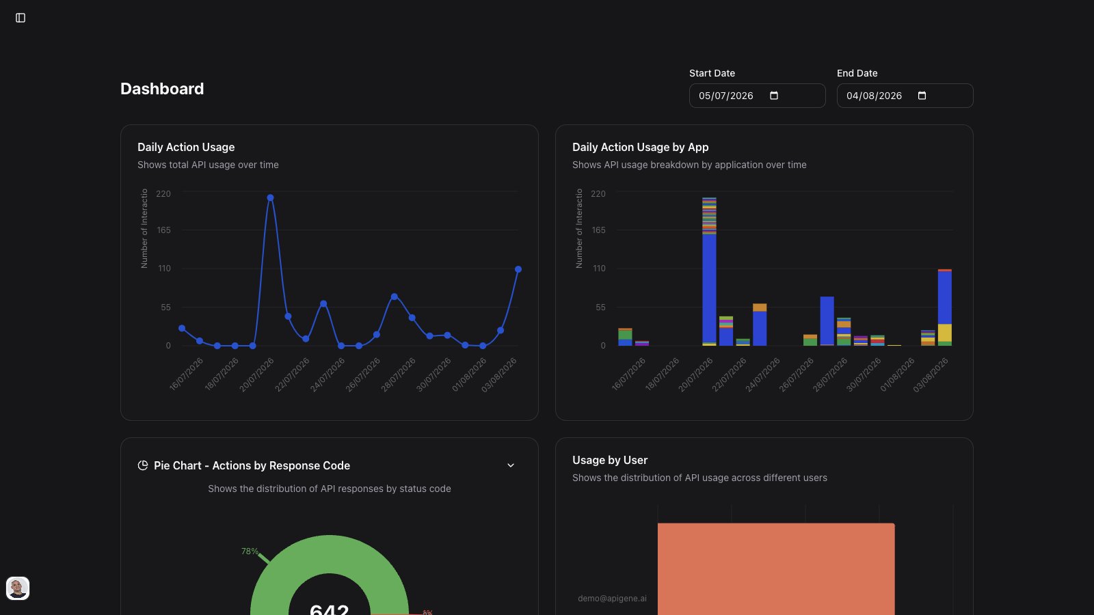Click the blue bar above 28/07/2026 label
The width and height of the screenshot is (1094, 615).
[827, 321]
